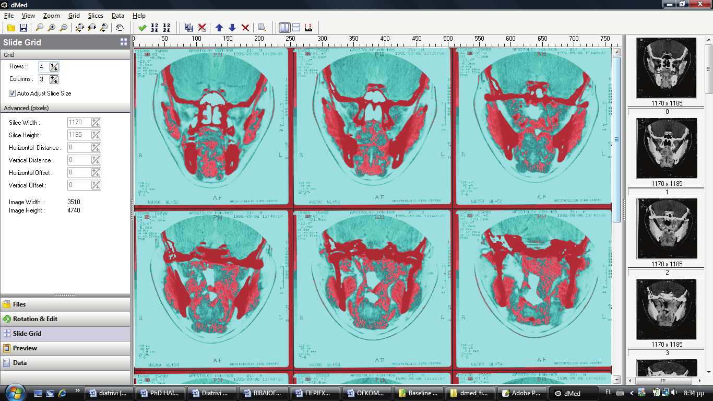This screenshot has width=713, height=401.
Task: Click the thumbnail strip horizontal scrollbar
Action: (x=664, y=381)
